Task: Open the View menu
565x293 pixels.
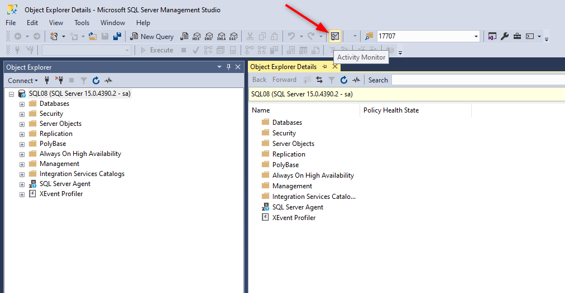Action: click(56, 23)
